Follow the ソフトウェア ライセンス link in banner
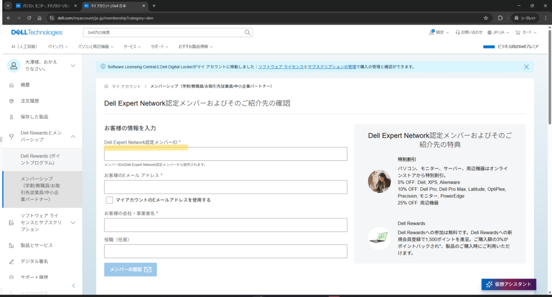The height and width of the screenshot is (297, 552). 280,67
